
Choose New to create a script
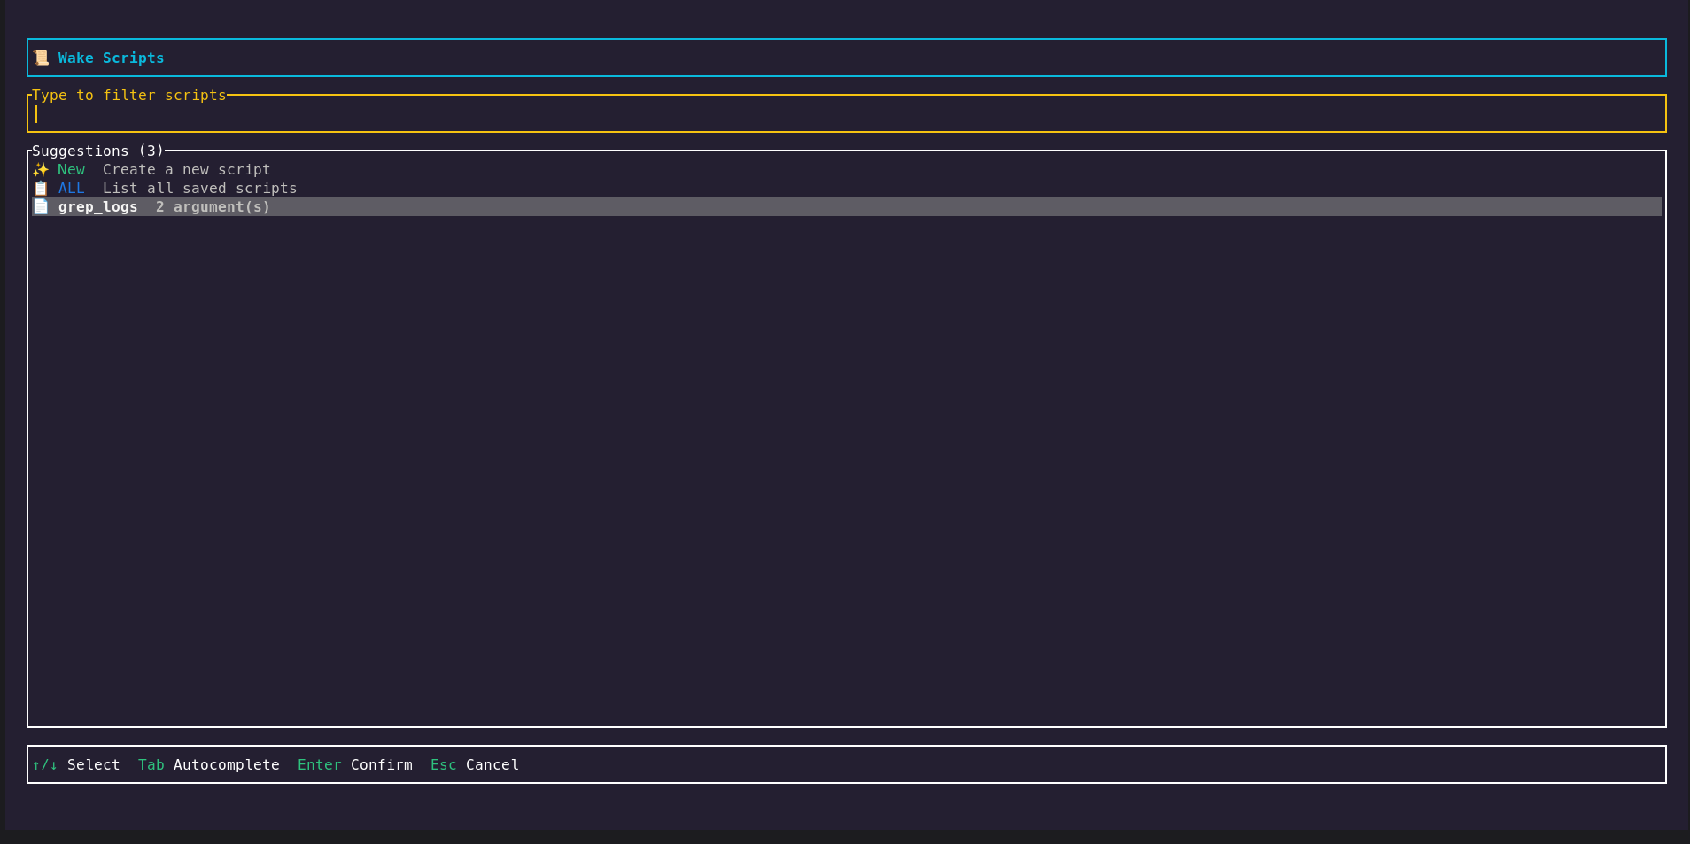(71, 169)
